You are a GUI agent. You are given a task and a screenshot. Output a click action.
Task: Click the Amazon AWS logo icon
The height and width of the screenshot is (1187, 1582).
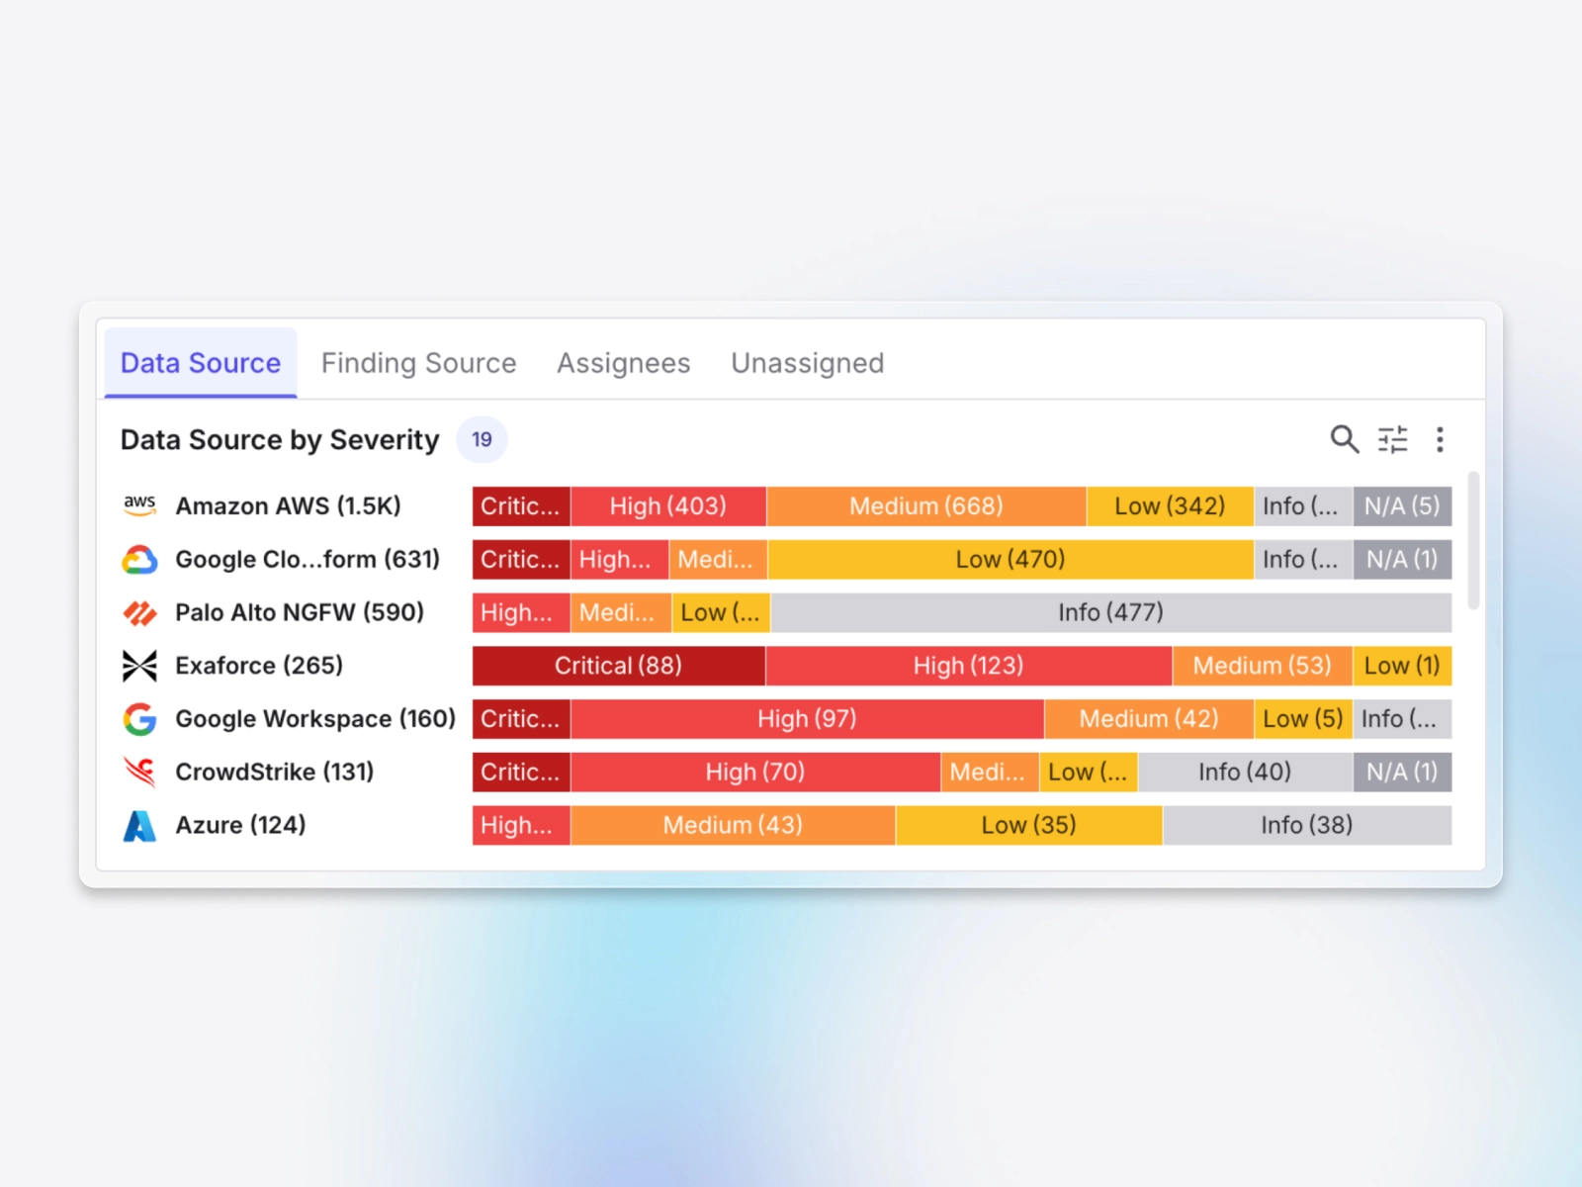click(x=139, y=505)
